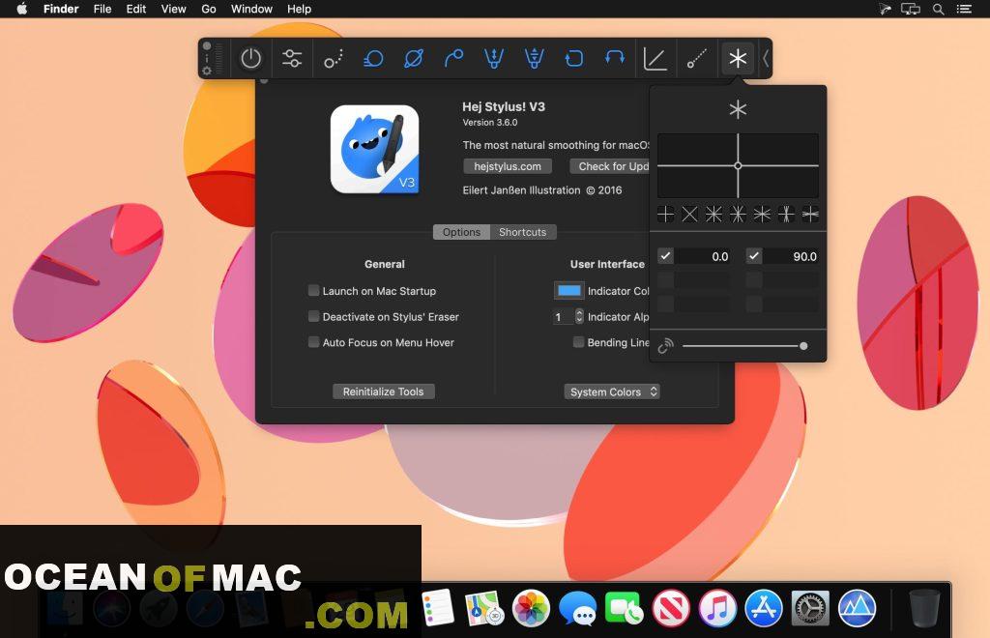990x638 pixels.
Task: Select the pen tip with dashed lines tool
Action: (534, 59)
